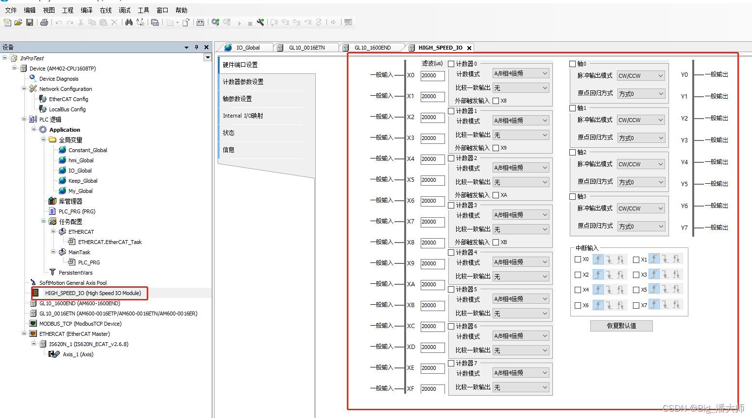This screenshot has width=752, height=418.
Task: Open 轴3 脉冲输出模式 dropdown
Action: click(x=641, y=209)
